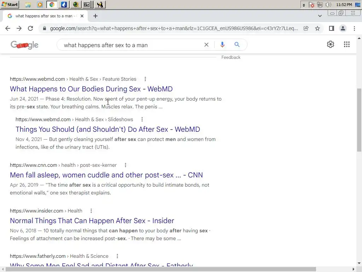Share this page from address bar
The width and height of the screenshot is (362, 272).
point(306,28)
